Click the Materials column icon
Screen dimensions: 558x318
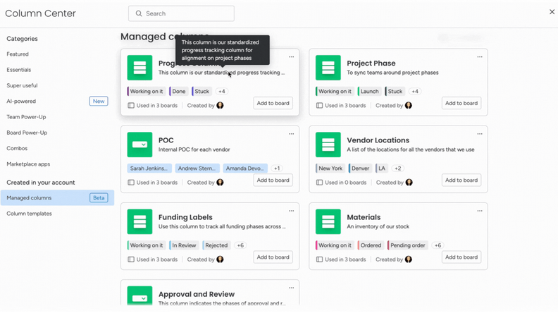click(x=328, y=221)
